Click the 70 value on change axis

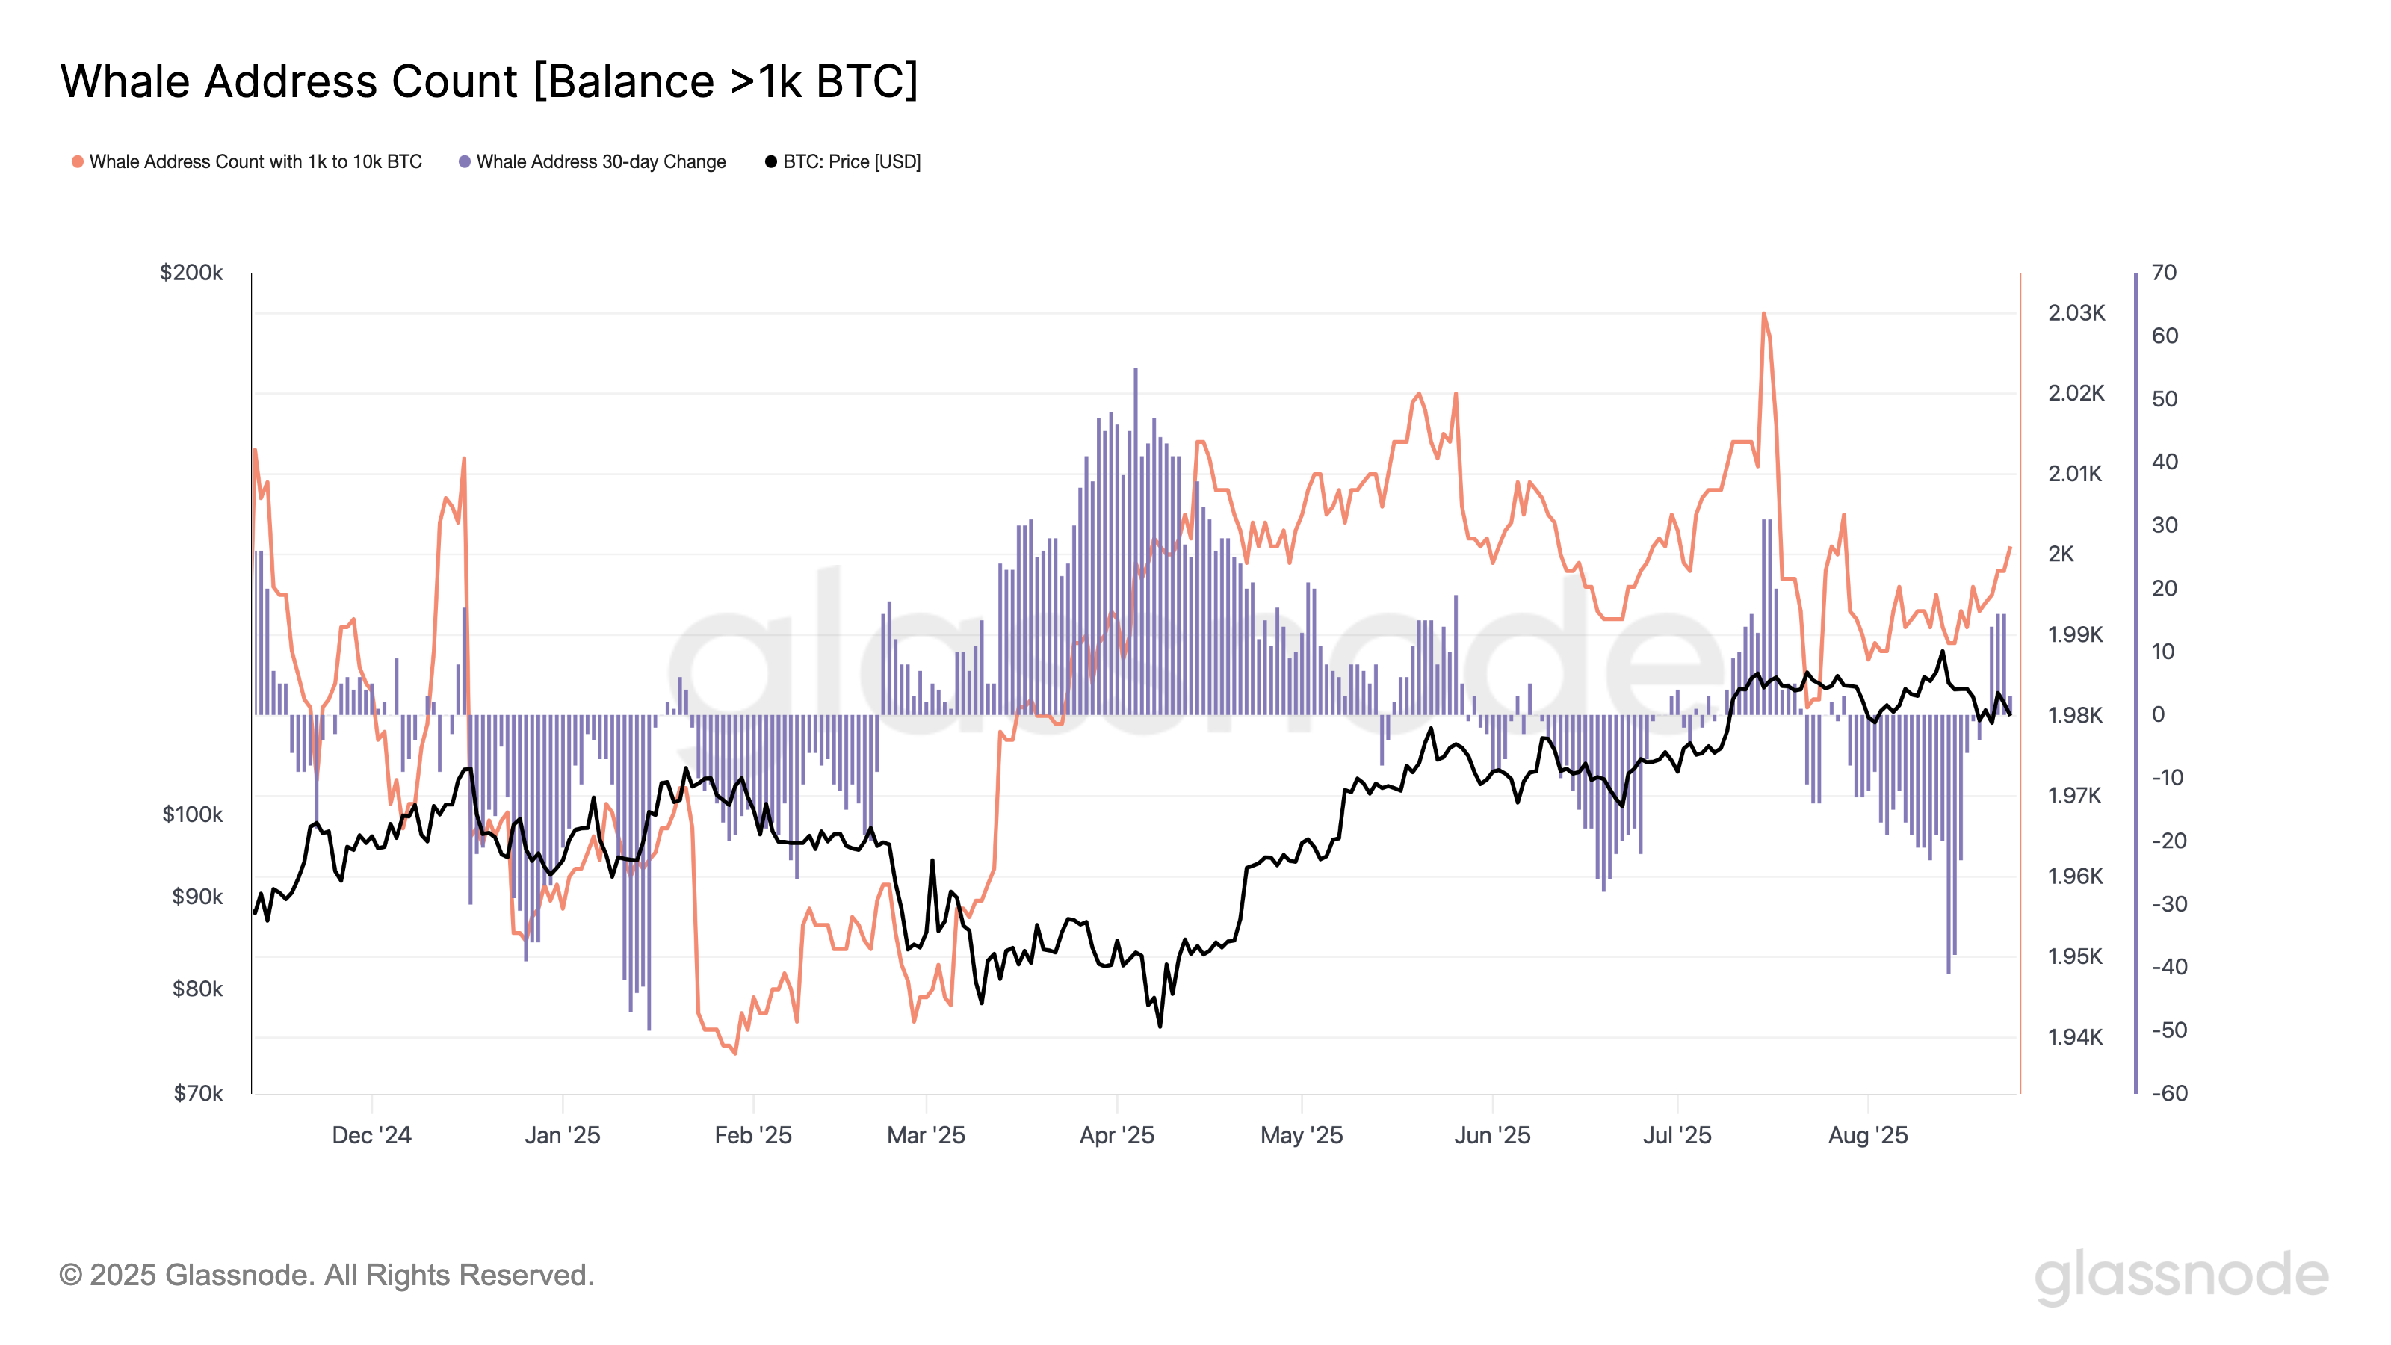click(2165, 273)
